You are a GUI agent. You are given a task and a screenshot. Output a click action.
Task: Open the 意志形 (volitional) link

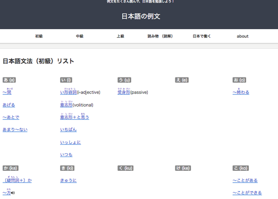click(x=66, y=105)
